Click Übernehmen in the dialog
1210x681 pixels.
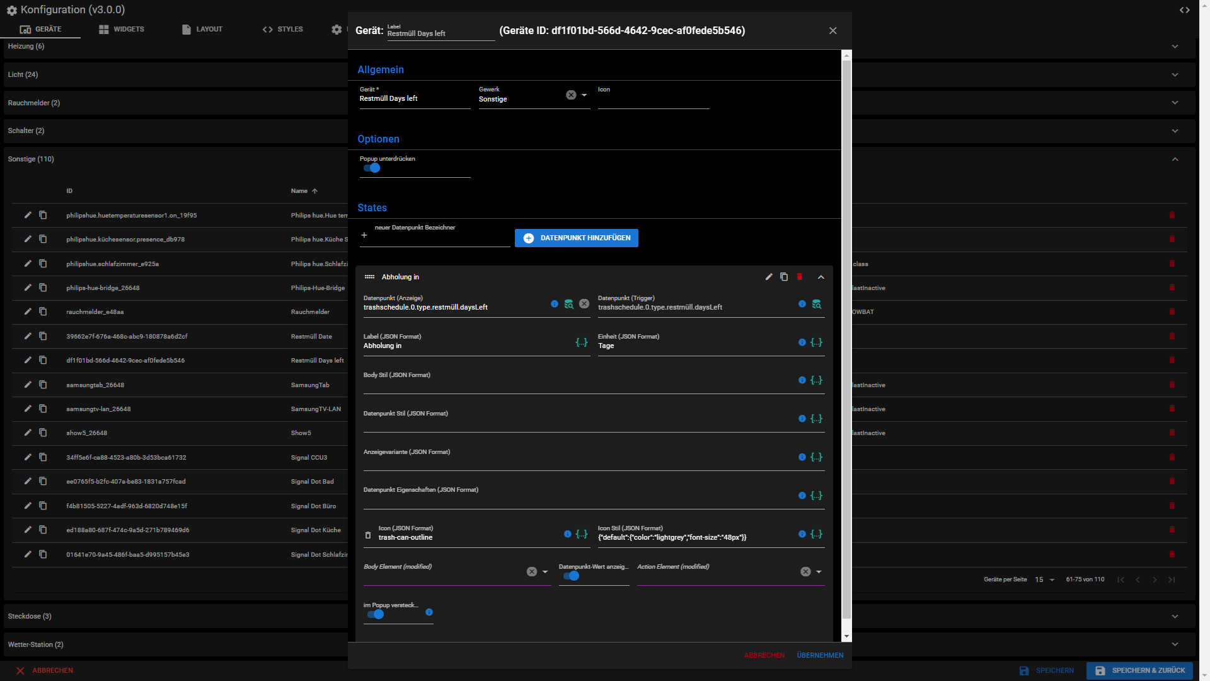tap(820, 656)
